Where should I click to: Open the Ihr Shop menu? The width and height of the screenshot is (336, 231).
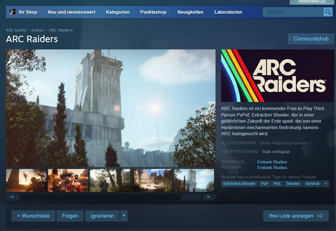pyautogui.click(x=28, y=12)
